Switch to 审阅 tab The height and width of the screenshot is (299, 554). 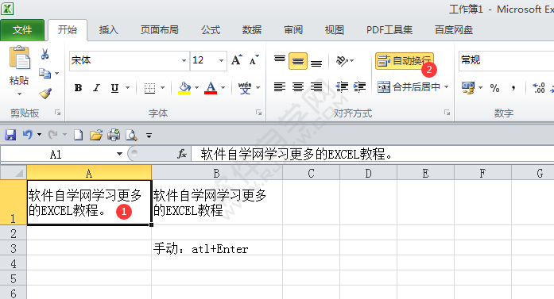click(x=293, y=30)
